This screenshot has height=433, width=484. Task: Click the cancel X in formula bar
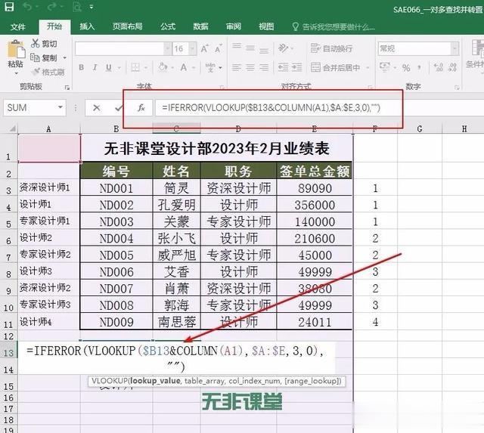97,107
